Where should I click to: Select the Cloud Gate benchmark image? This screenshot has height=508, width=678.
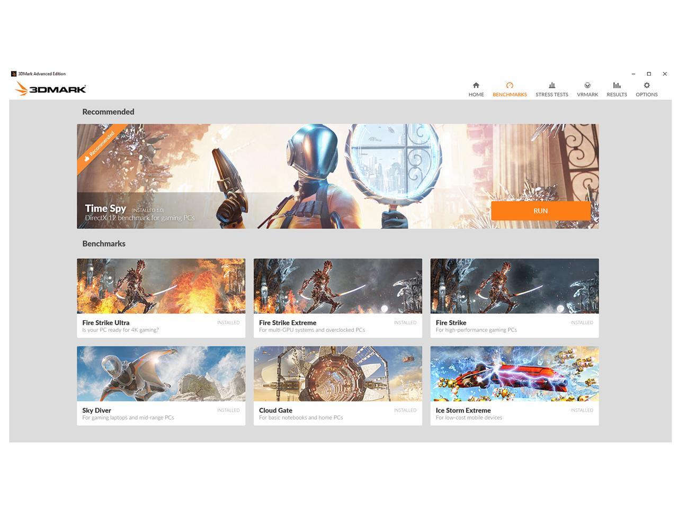click(x=337, y=374)
